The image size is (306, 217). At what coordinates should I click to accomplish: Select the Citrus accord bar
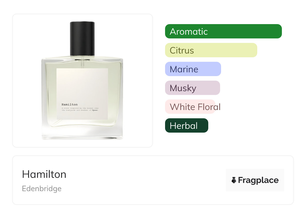click(x=211, y=50)
